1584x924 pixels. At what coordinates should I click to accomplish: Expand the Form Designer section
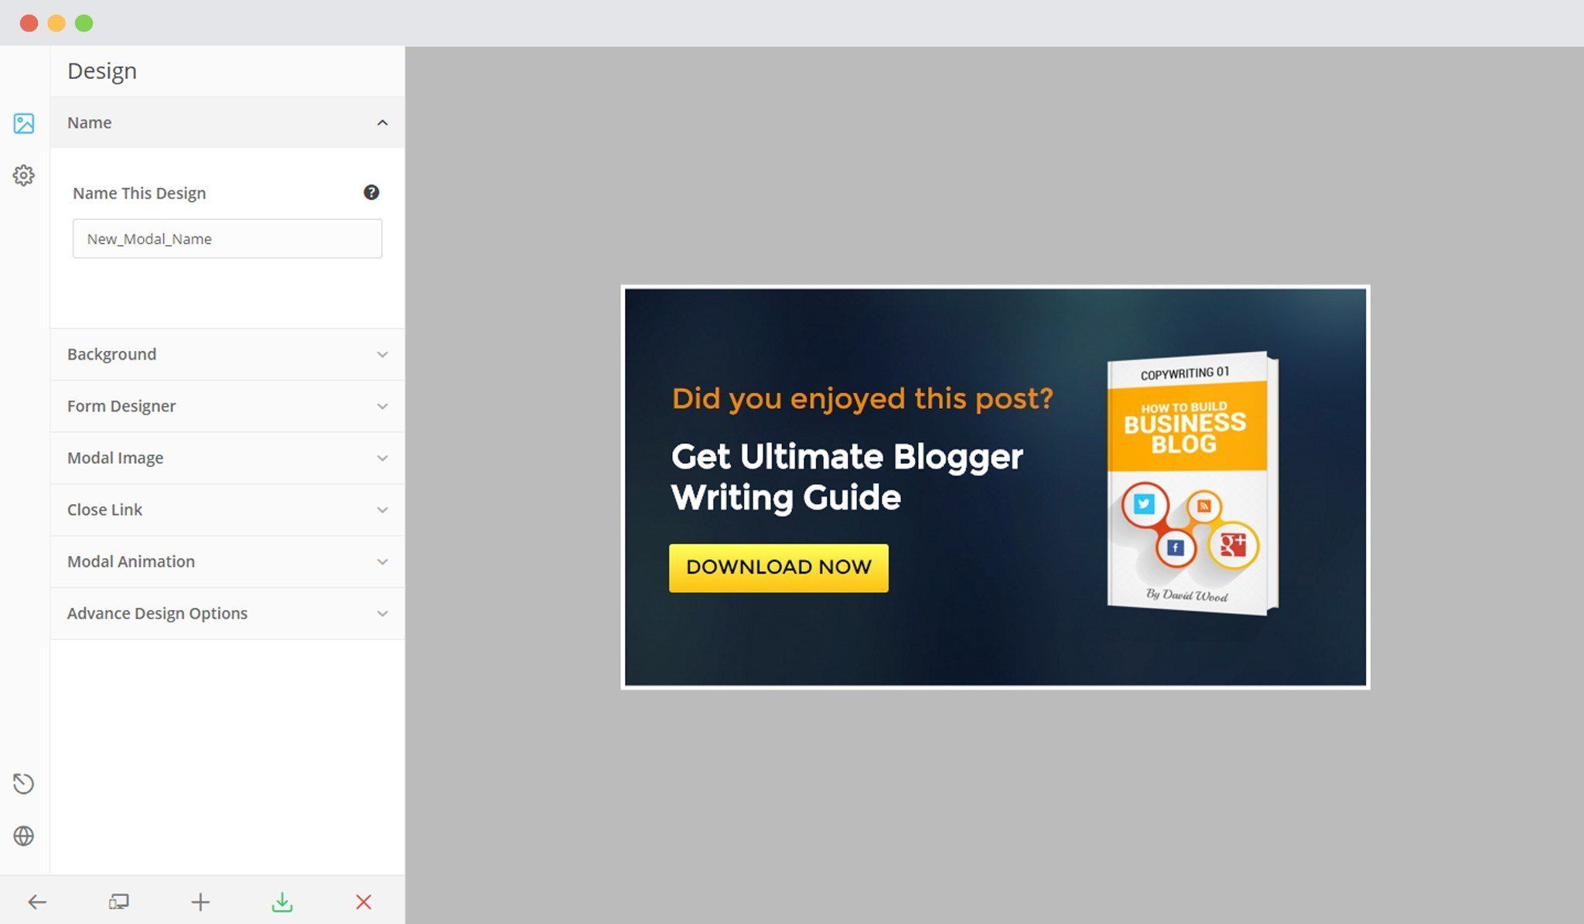(227, 406)
